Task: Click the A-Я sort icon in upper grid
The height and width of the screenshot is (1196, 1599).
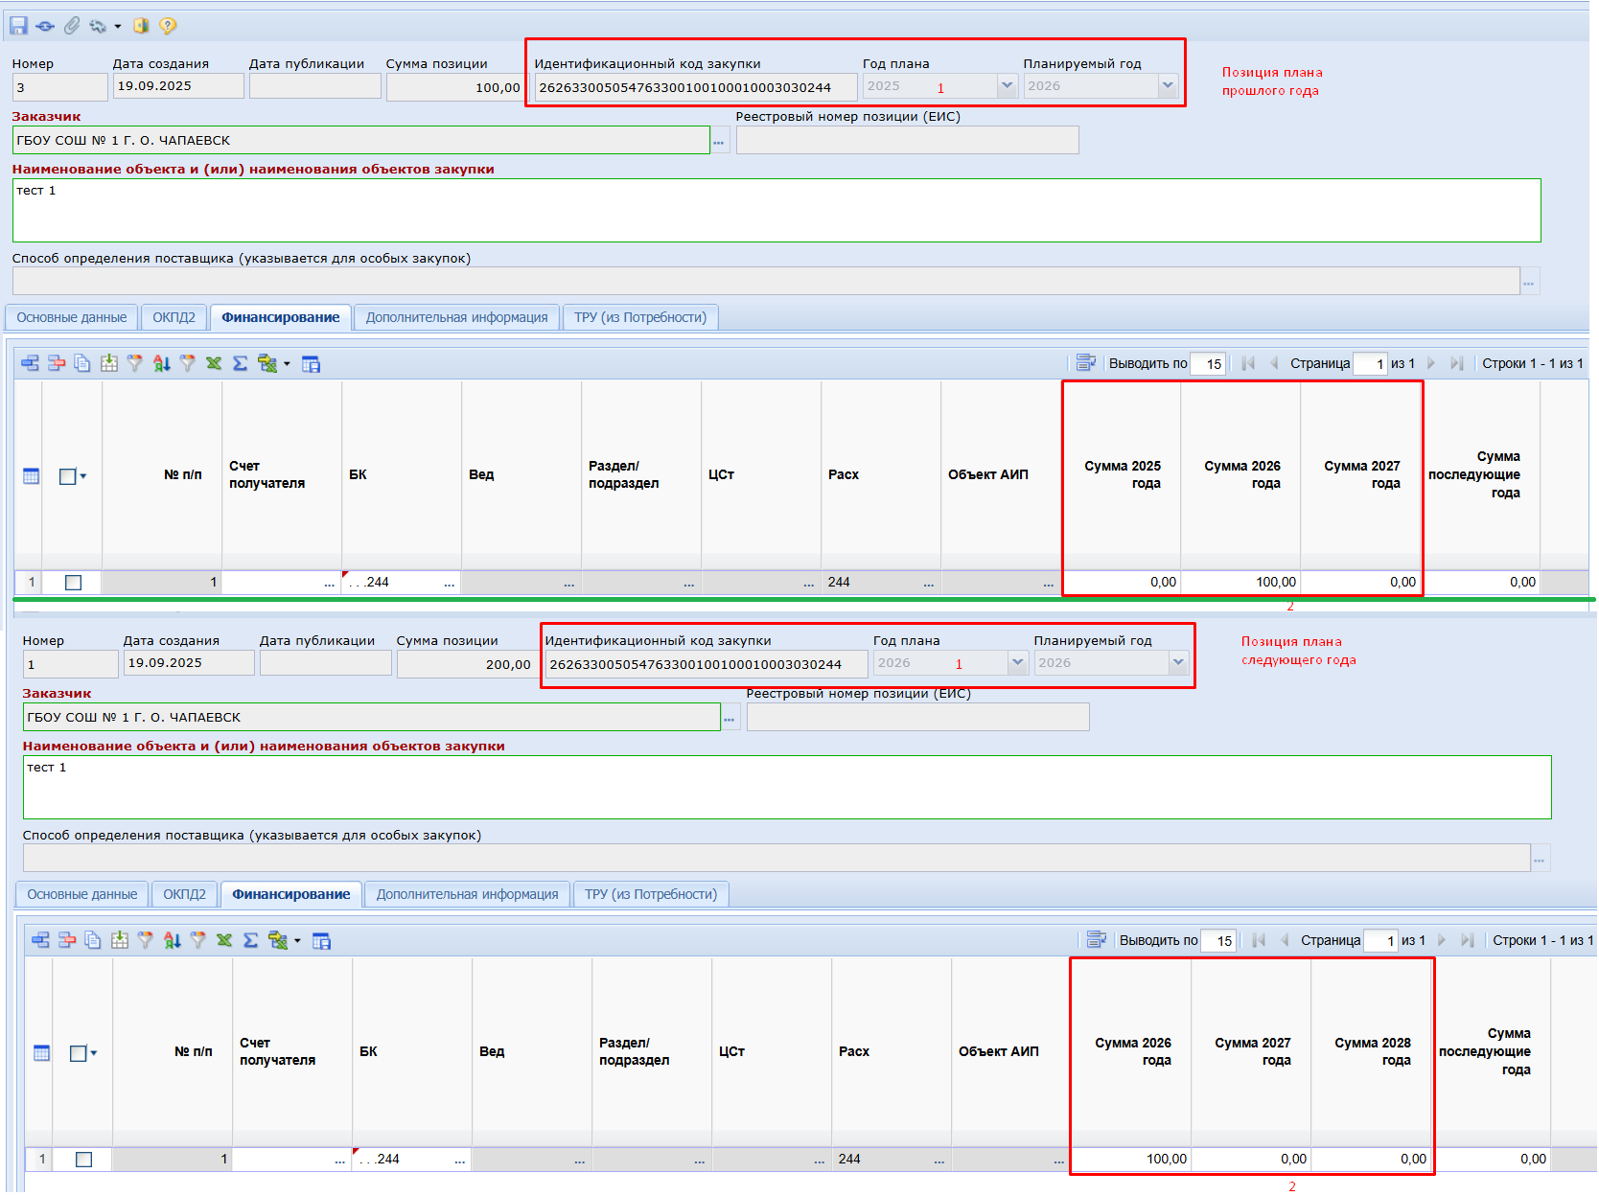Action: point(161,363)
